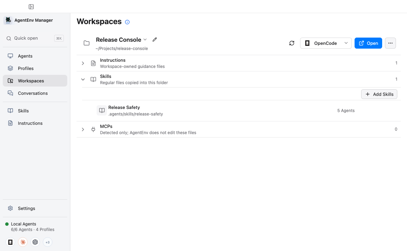This screenshot has height=251, width=407.
Task: Select Workspaces in the sidebar
Action: click(x=35, y=81)
